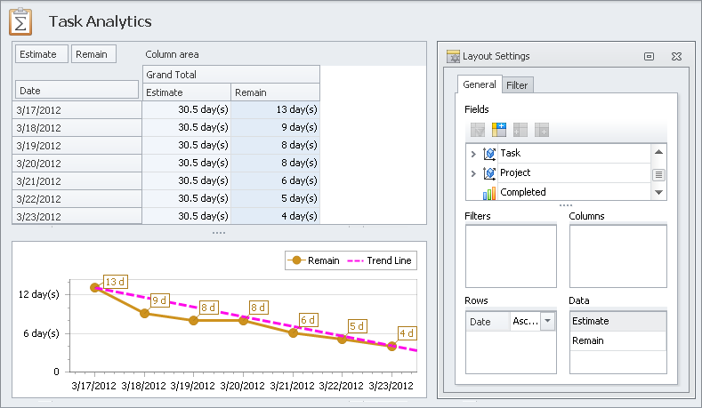702x408 pixels.
Task: Click the Estimate data field button
Action: 42,54
